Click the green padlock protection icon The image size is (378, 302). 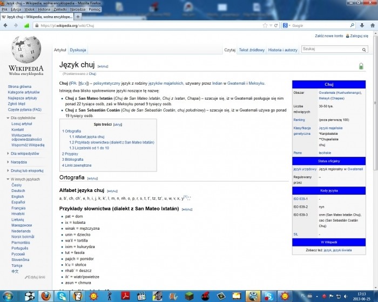361,66
